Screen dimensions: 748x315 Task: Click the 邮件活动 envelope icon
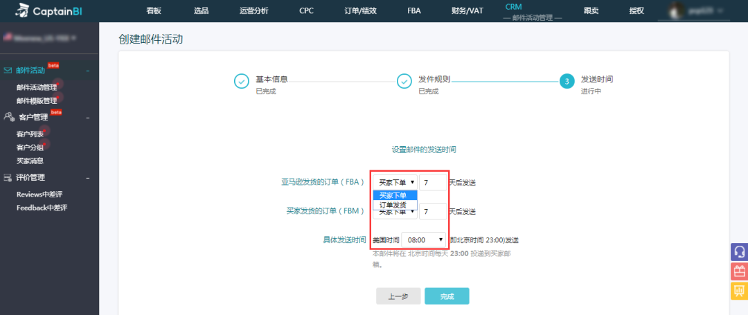8,71
